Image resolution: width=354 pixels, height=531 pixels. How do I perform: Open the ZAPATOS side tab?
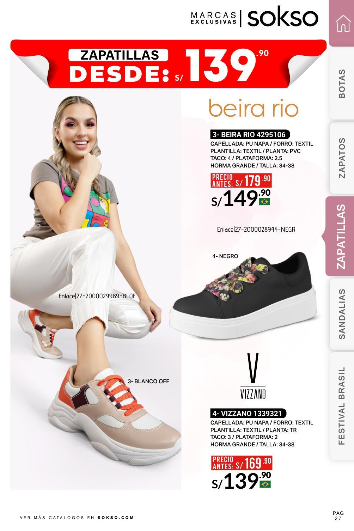342,158
